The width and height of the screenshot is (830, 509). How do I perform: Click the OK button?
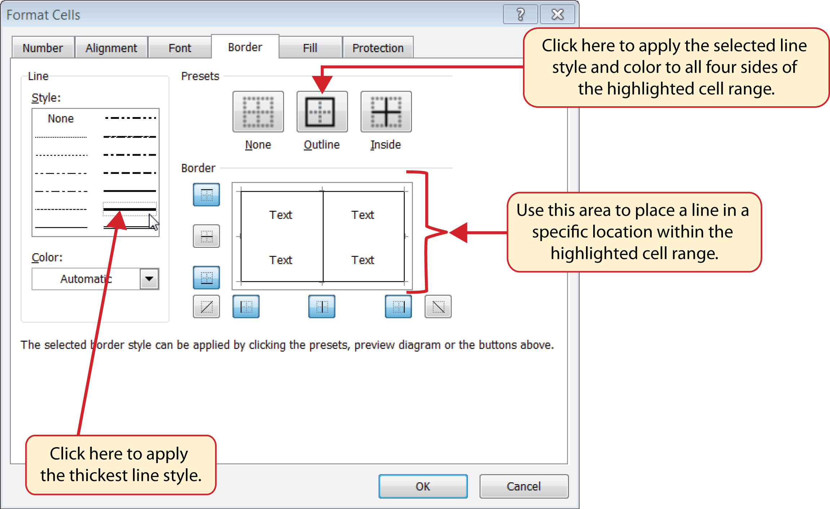click(x=423, y=486)
